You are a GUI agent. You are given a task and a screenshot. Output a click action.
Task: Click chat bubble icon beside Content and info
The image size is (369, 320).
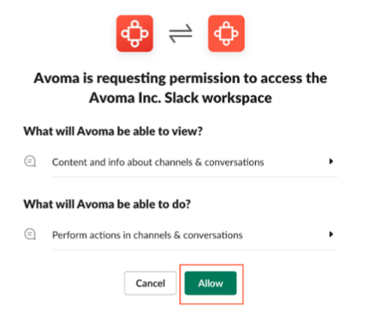30,161
